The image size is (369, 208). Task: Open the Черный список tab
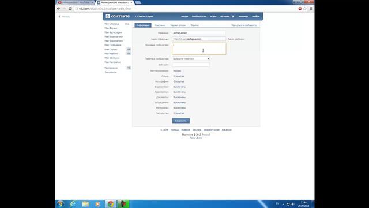point(178,25)
